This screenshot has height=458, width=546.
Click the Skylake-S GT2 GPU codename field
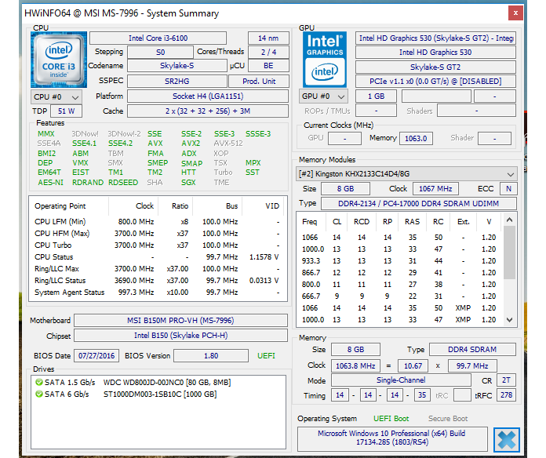[435, 67]
